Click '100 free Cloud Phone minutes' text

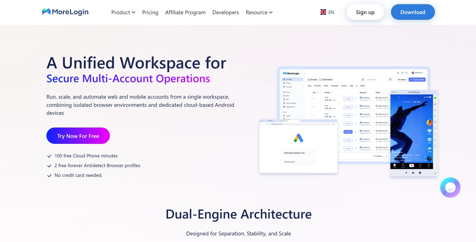pos(86,156)
